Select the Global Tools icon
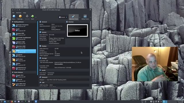This screenshot has height=103, width=184. pyautogui.click(x=85, y=16)
